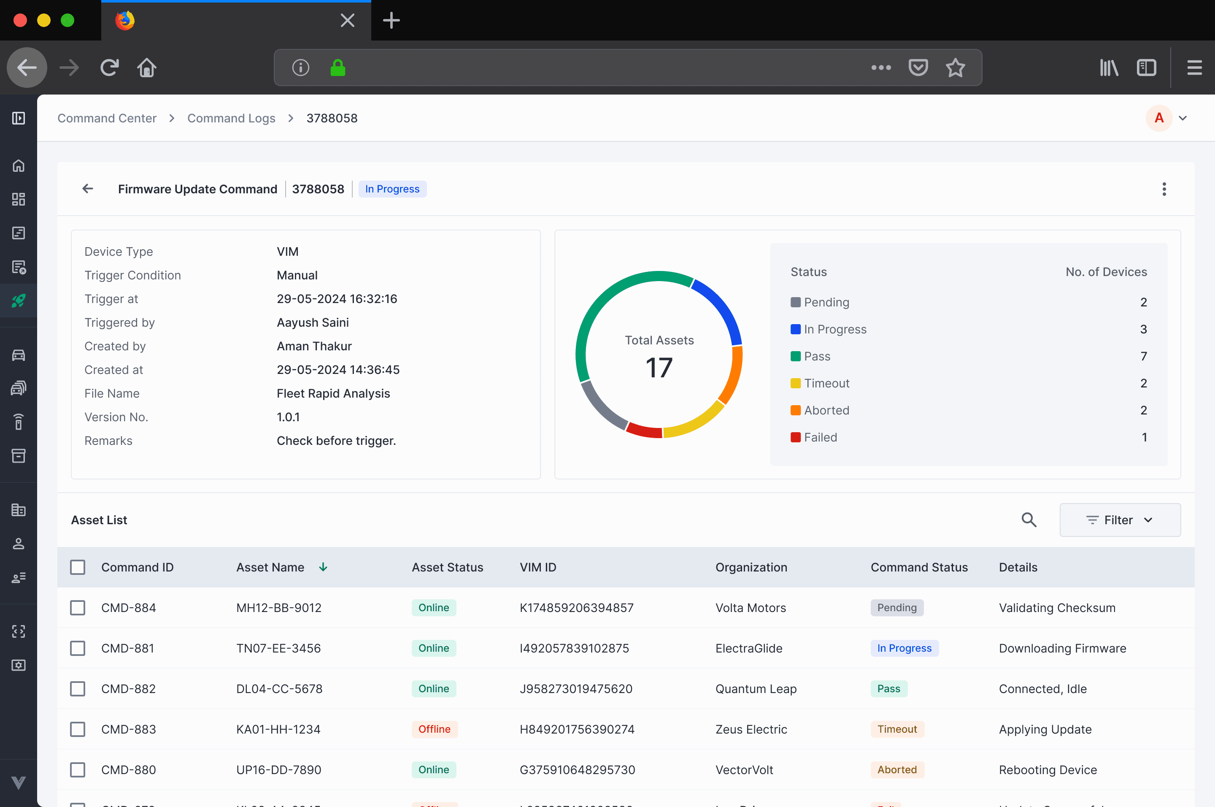
Task: Expand the sidebar panel toggle icon
Action: (19, 118)
